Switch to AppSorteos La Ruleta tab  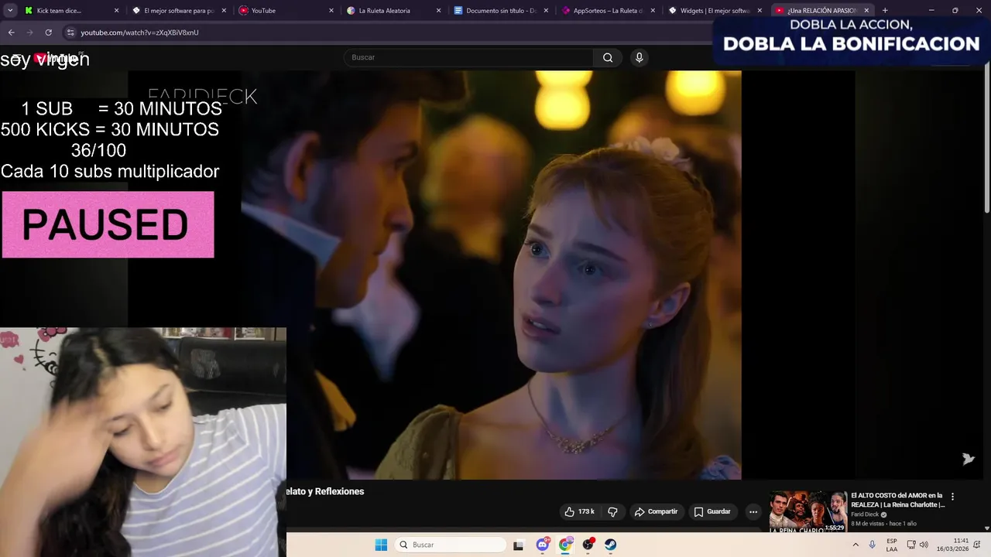608,11
